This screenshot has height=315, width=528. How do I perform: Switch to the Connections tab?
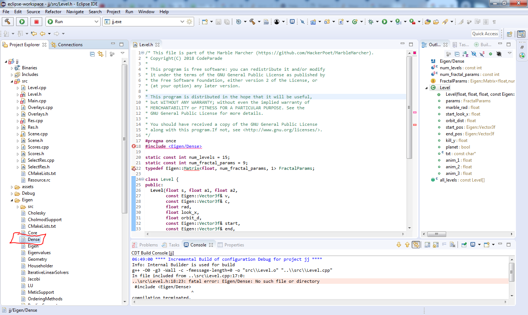click(x=67, y=45)
